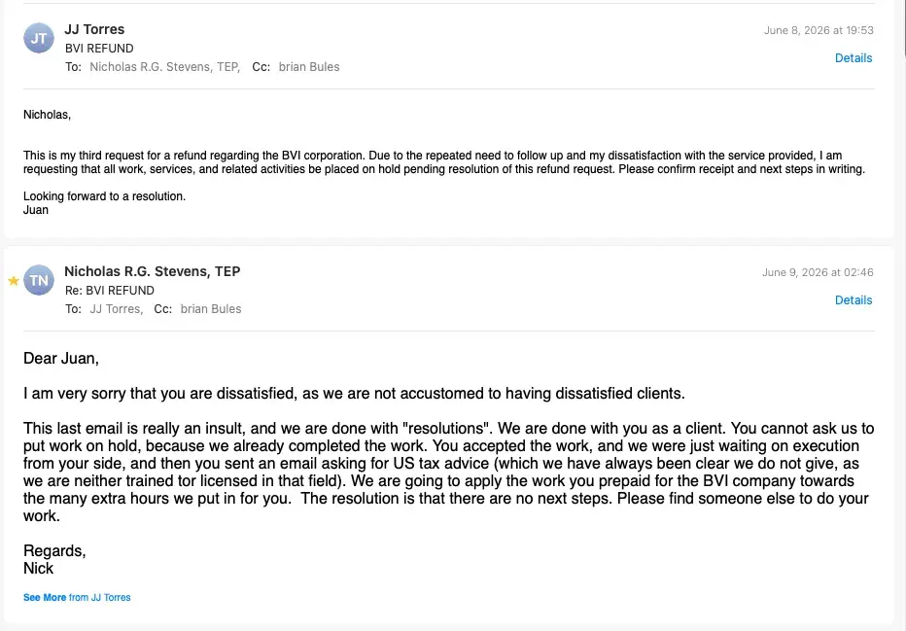The height and width of the screenshot is (631, 906).
Task: Expand See More from JJ Torres
Action: coord(77,598)
